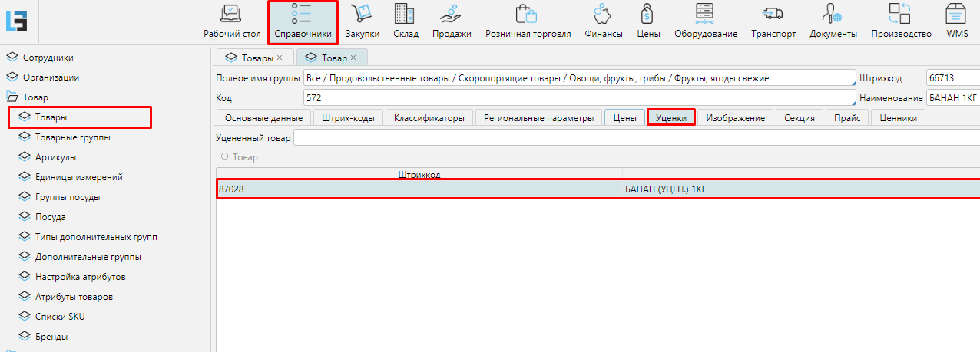The width and height of the screenshot is (980, 352).
Task: Open Розничная торговля retail icon
Action: tap(527, 14)
